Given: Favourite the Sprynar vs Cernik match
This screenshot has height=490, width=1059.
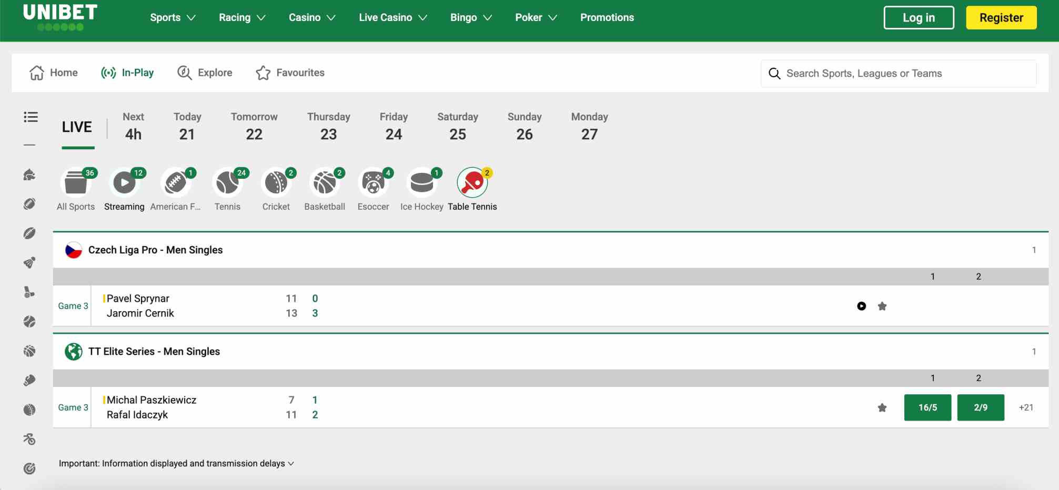Looking at the screenshot, I should (882, 305).
